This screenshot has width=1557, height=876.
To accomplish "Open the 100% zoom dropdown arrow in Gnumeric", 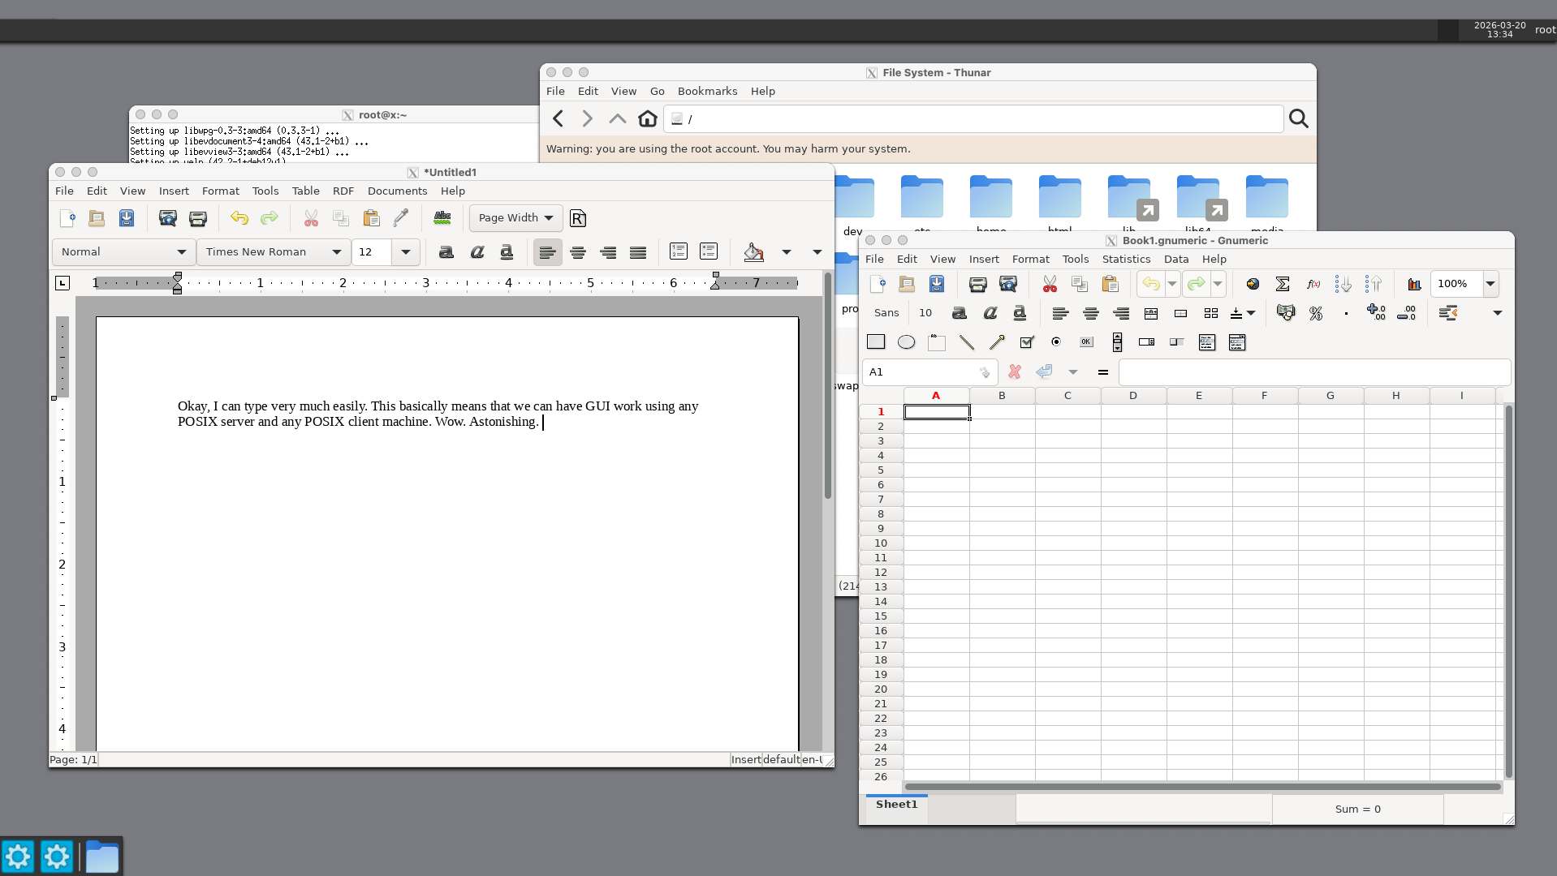I will tap(1490, 284).
